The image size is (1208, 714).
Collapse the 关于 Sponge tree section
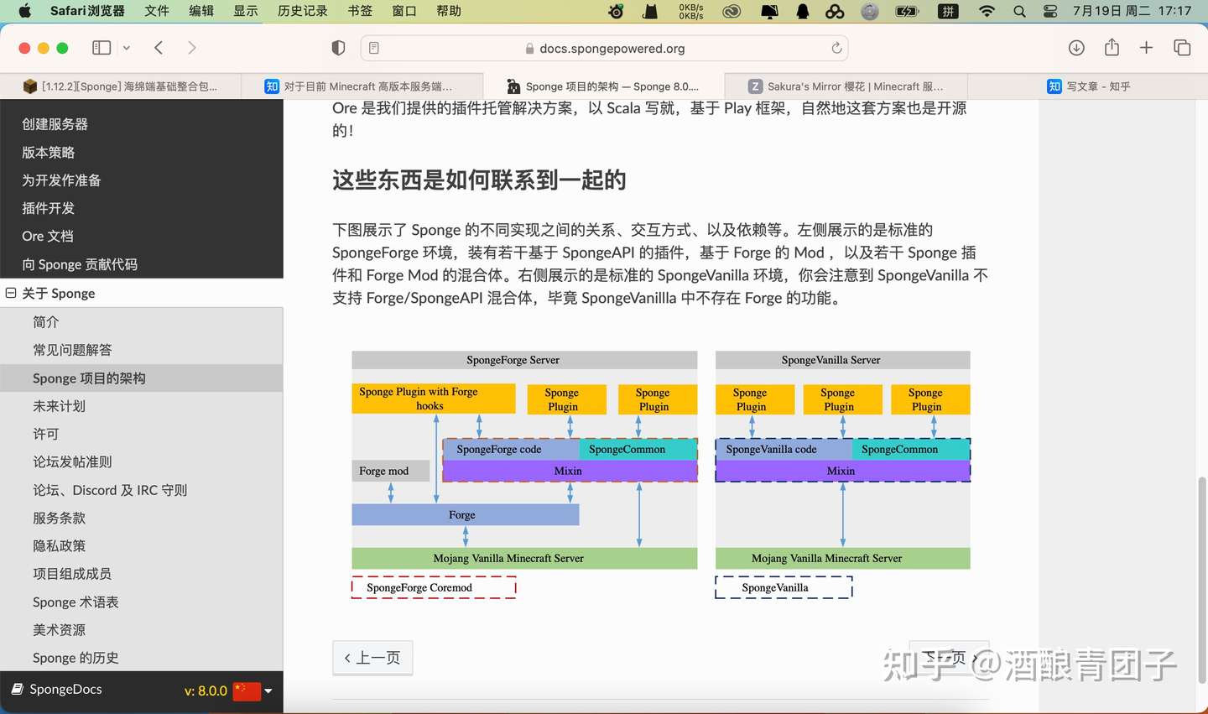point(11,293)
